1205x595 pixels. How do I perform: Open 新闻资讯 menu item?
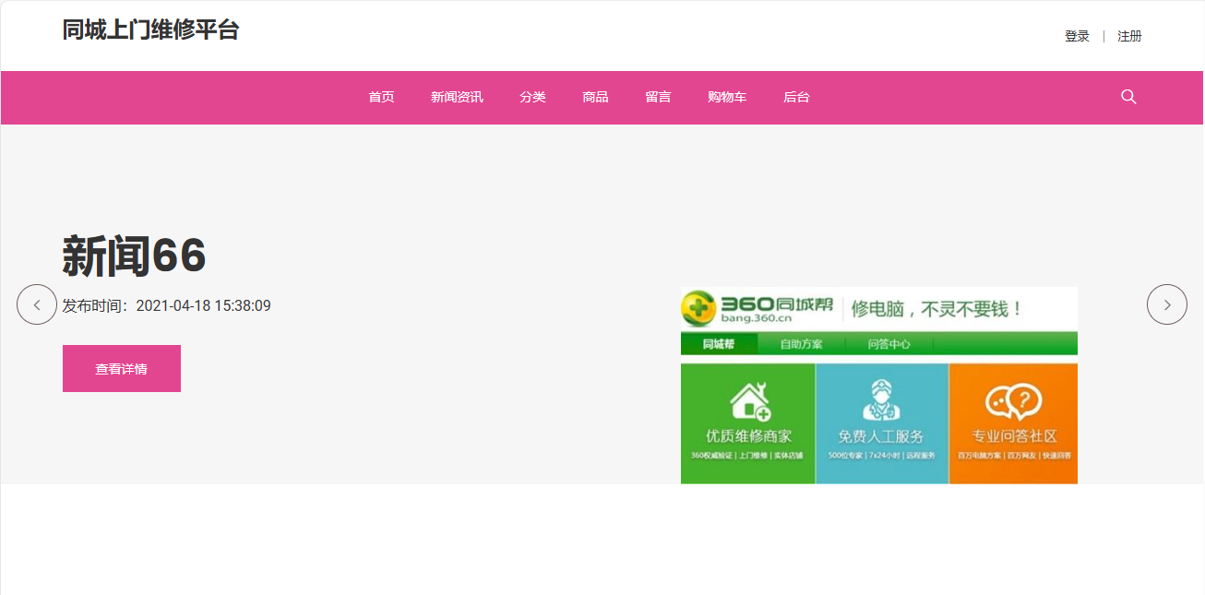tap(457, 97)
